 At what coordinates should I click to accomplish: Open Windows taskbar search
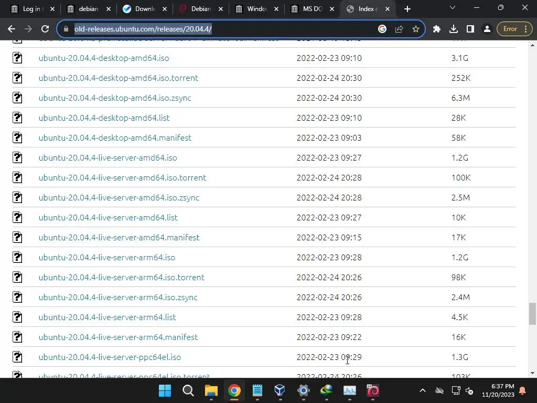click(x=188, y=390)
